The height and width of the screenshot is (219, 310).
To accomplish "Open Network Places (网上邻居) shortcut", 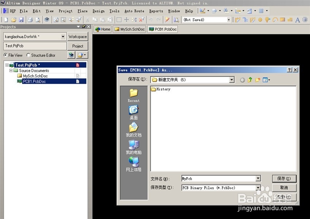I will [133, 164].
